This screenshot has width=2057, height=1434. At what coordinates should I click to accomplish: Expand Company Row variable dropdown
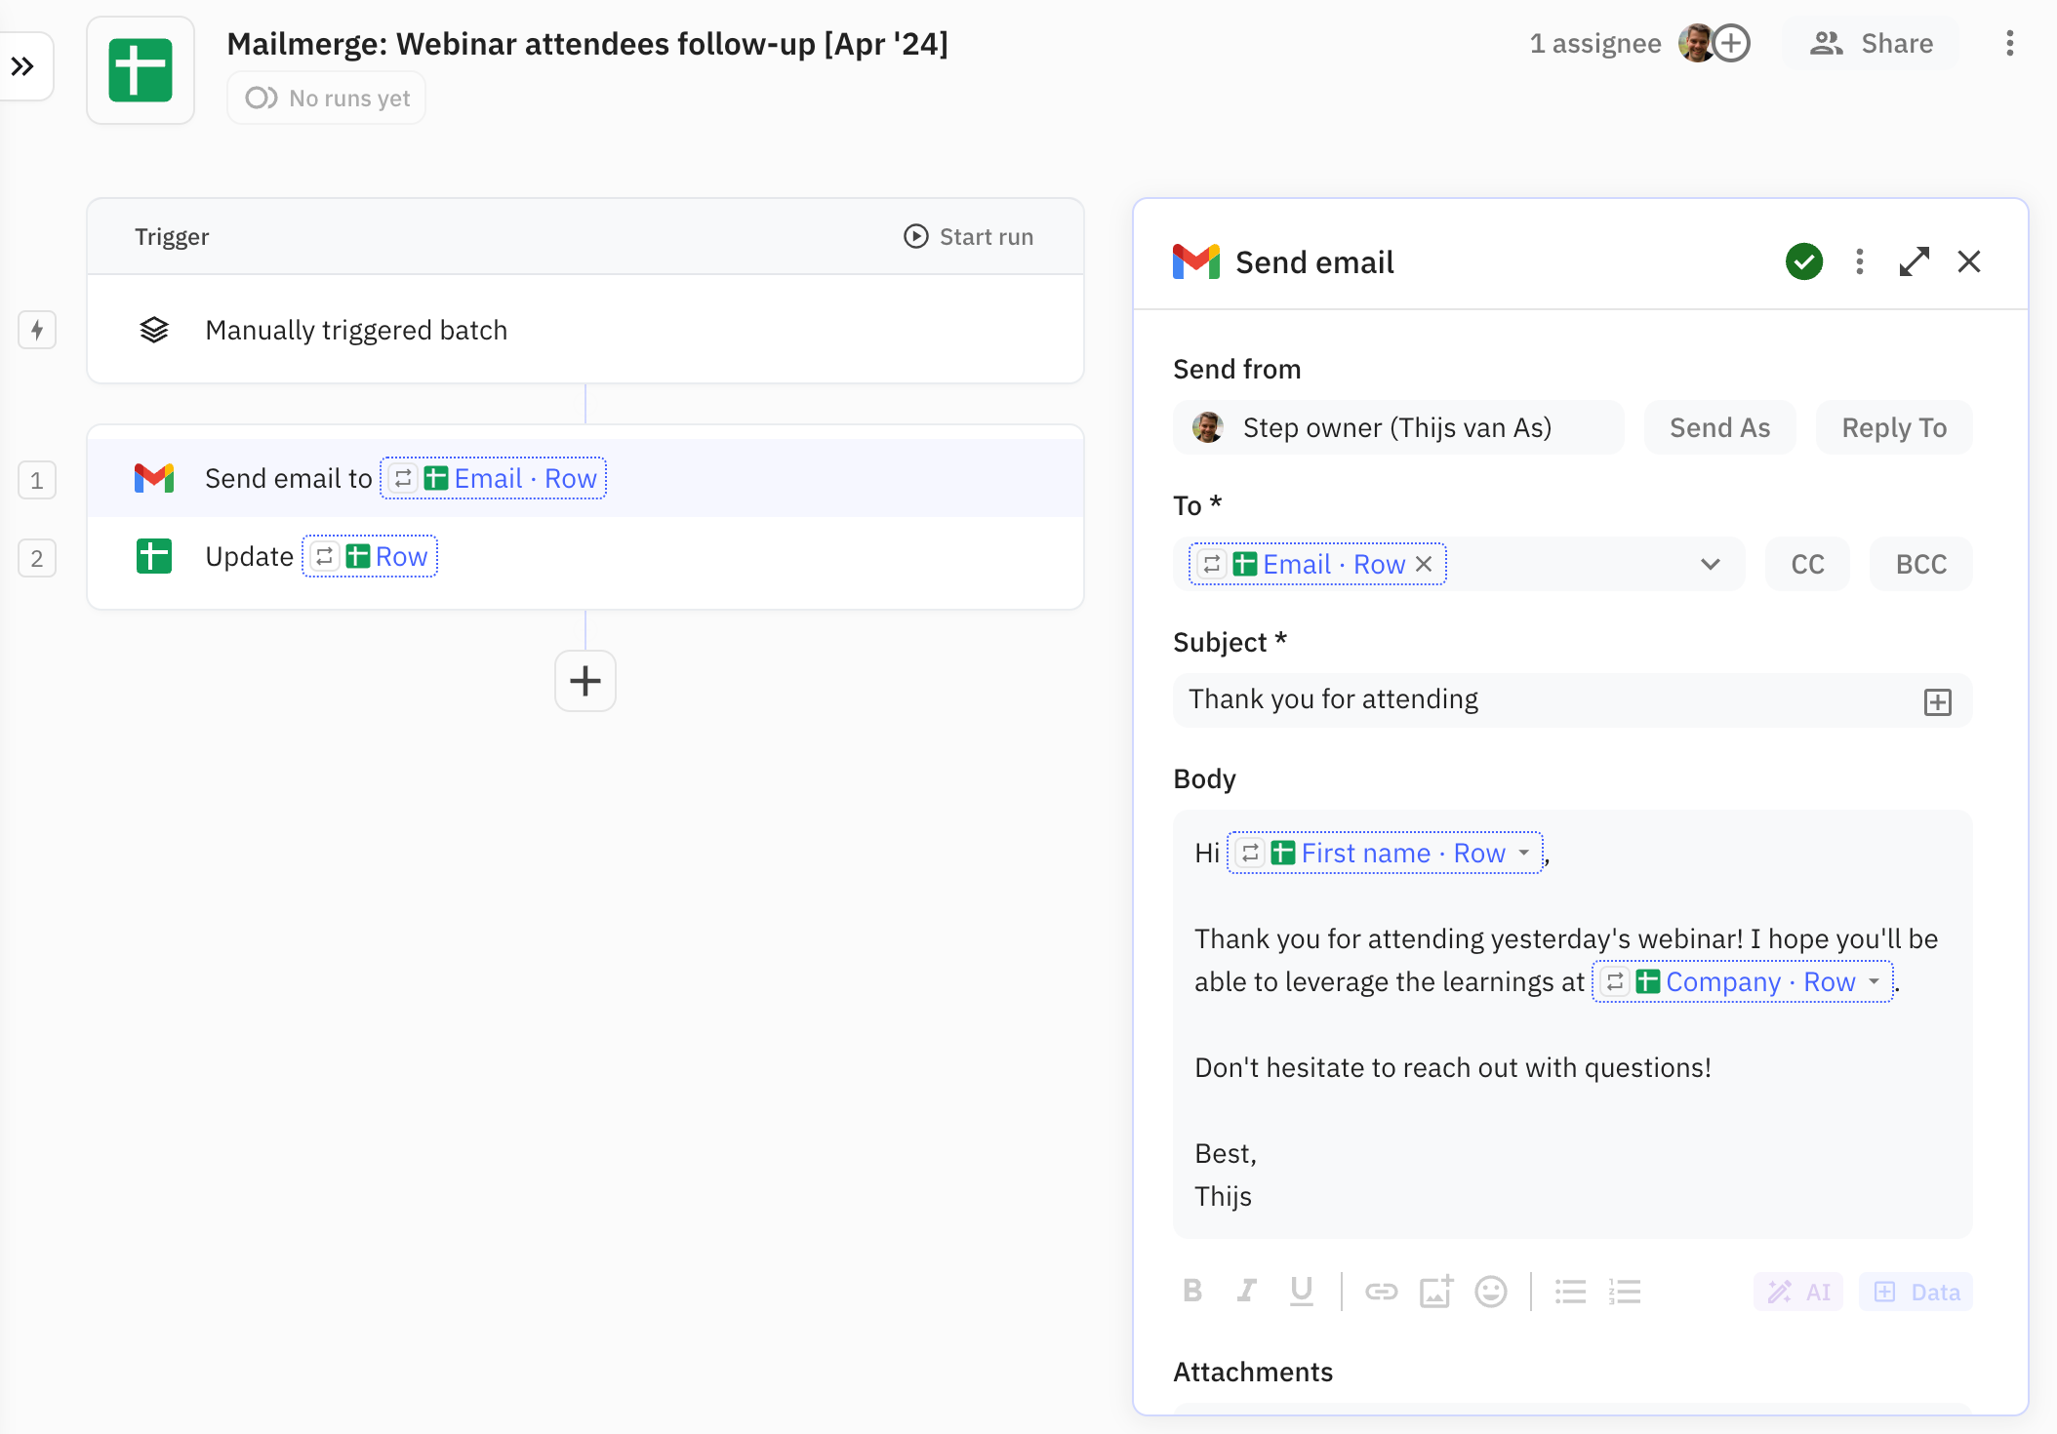[1874, 981]
